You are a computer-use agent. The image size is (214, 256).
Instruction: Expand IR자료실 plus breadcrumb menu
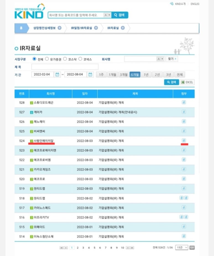click(x=123, y=28)
